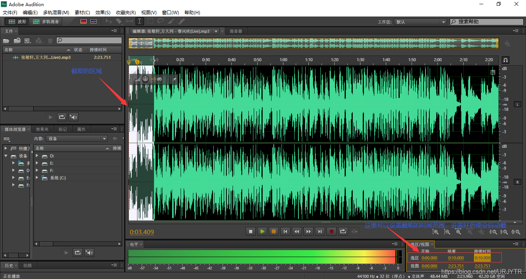Switch to Multitrack (多轨混音) view

[46, 22]
